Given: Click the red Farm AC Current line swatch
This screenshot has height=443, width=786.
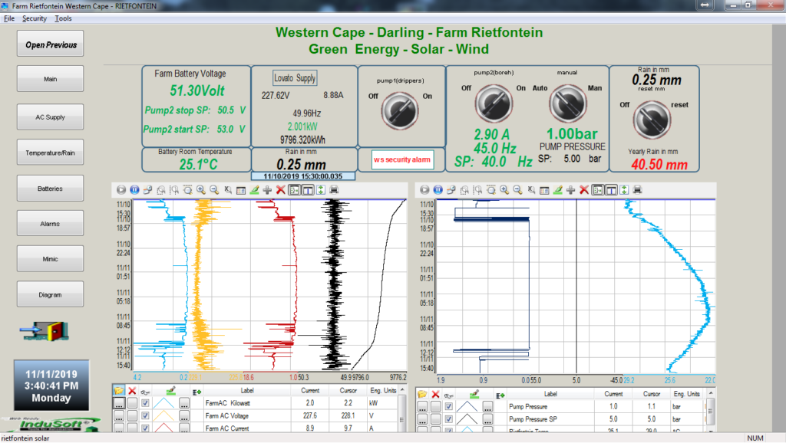Looking at the screenshot, I should [164, 428].
